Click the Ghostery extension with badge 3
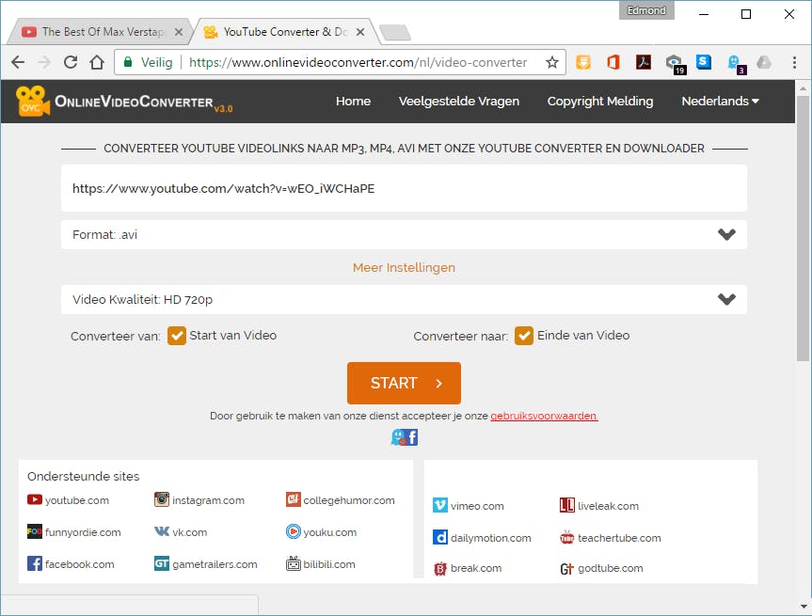 (736, 64)
